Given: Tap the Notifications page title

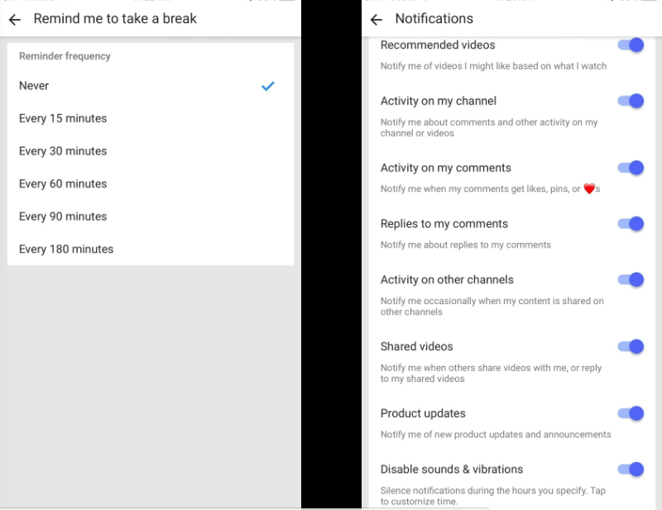Looking at the screenshot, I should click(434, 19).
